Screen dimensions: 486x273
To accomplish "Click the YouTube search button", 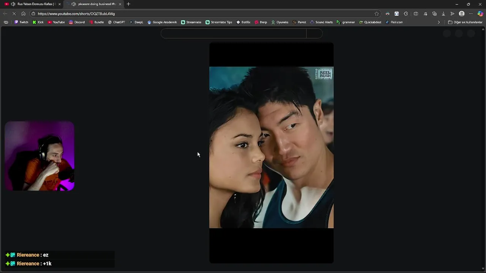I will point(314,33).
